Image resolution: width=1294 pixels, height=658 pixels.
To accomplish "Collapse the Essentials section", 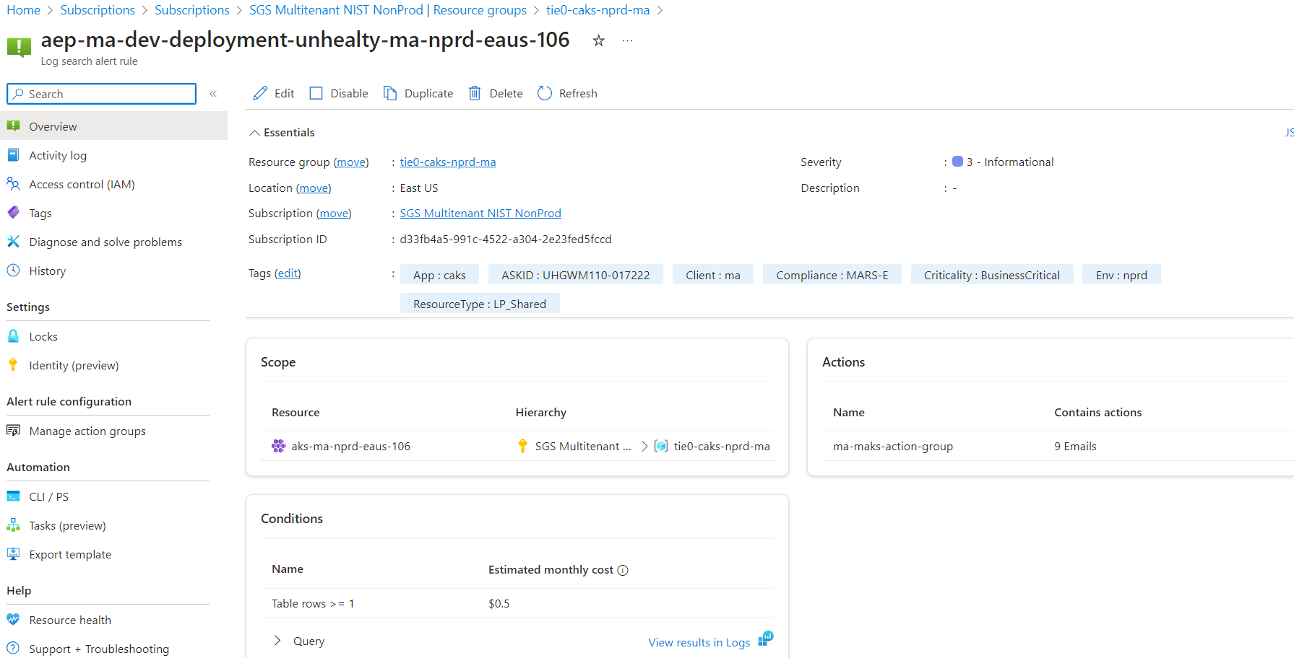I will [x=254, y=133].
